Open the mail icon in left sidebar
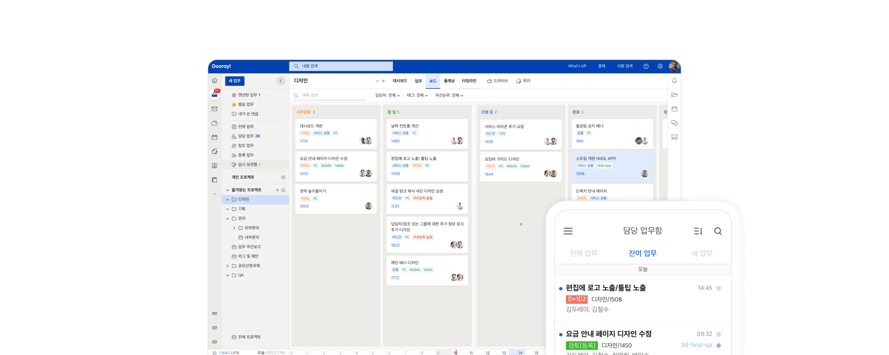Screen dimensions: 889x355 (x=214, y=109)
